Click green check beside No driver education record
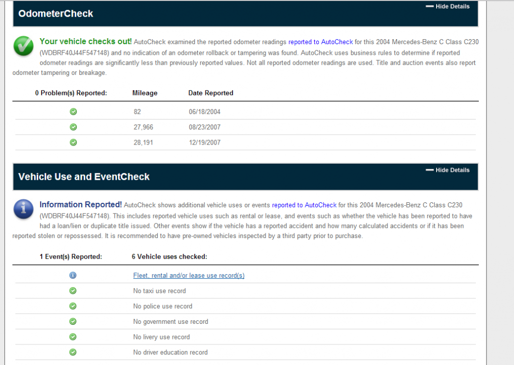Screen dimensions: 514x365 (73, 352)
